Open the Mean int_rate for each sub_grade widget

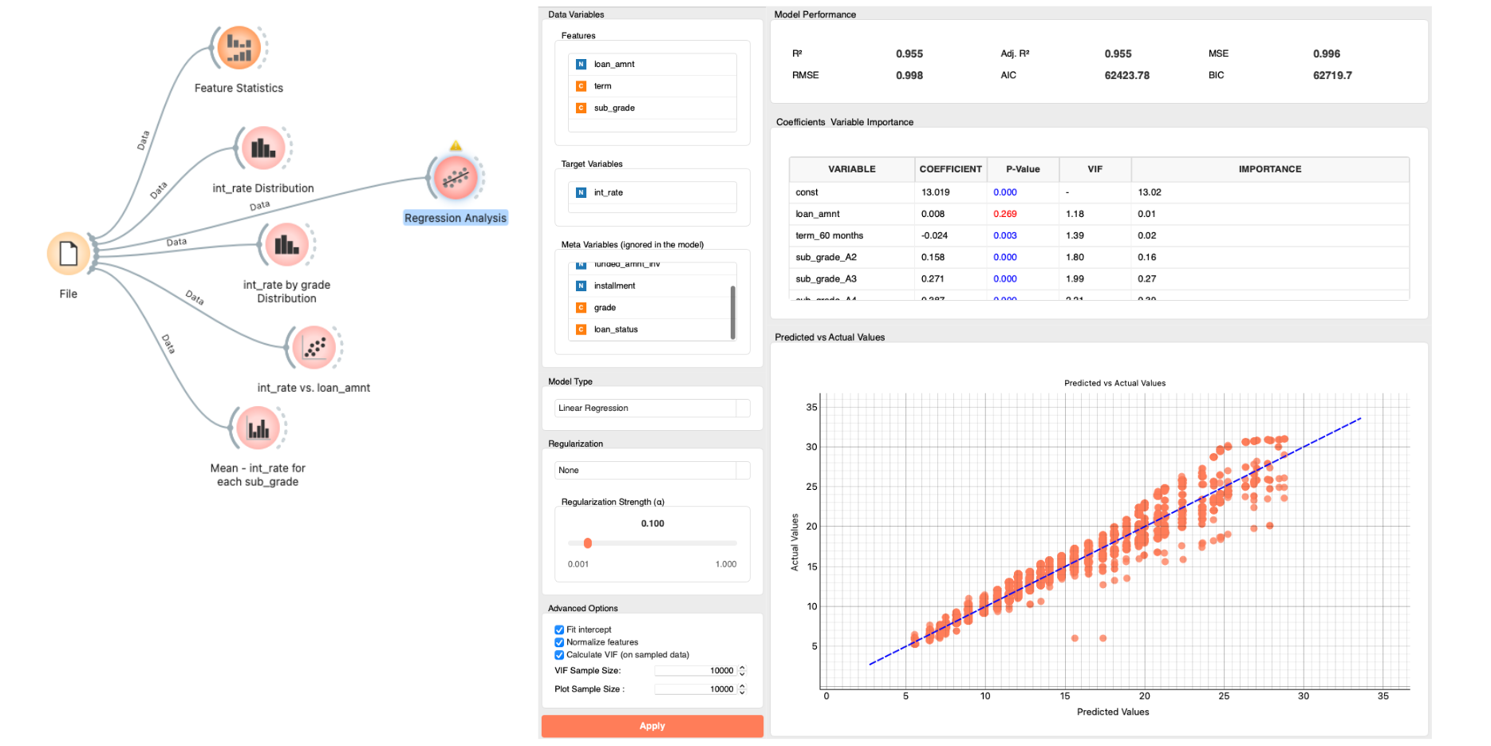258,428
